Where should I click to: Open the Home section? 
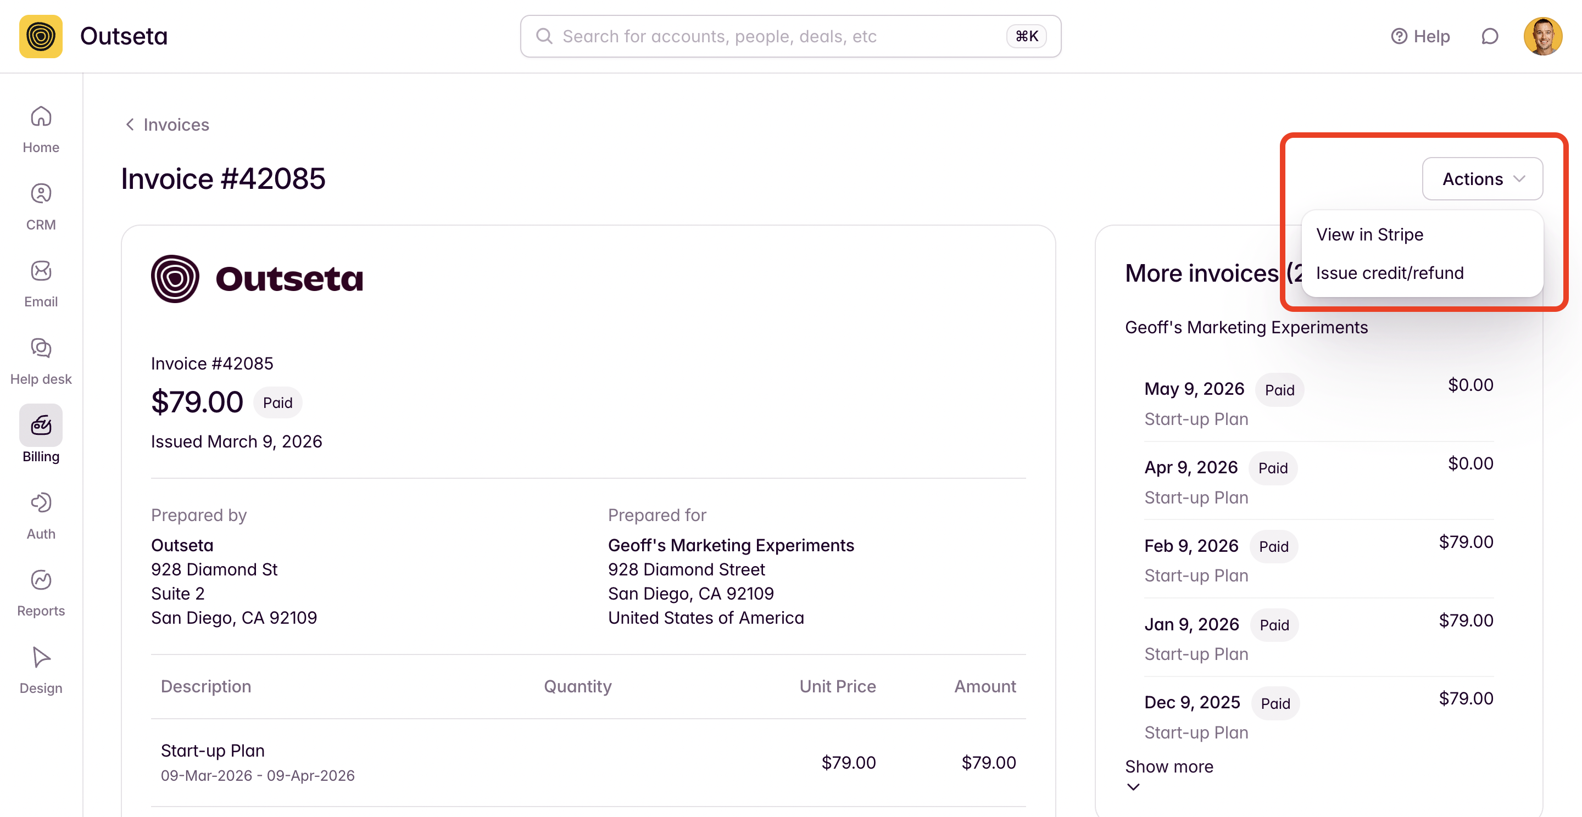click(x=41, y=130)
